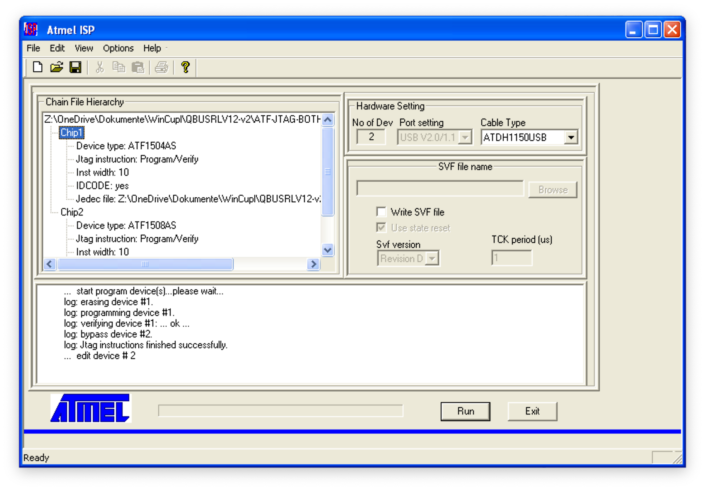
Task: Select the Jedec file row
Action: (x=198, y=199)
